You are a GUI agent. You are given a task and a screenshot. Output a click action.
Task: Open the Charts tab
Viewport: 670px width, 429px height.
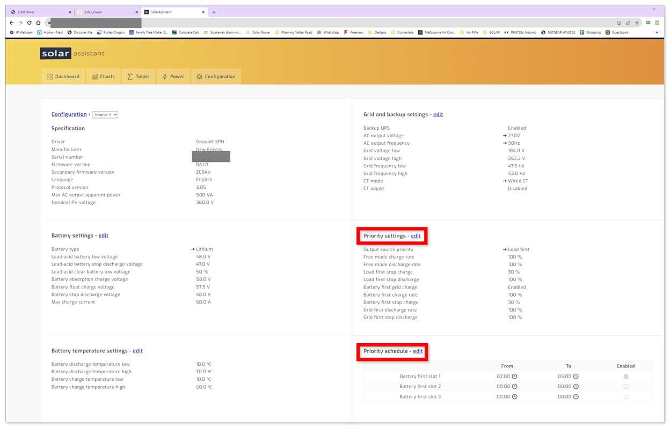point(103,77)
